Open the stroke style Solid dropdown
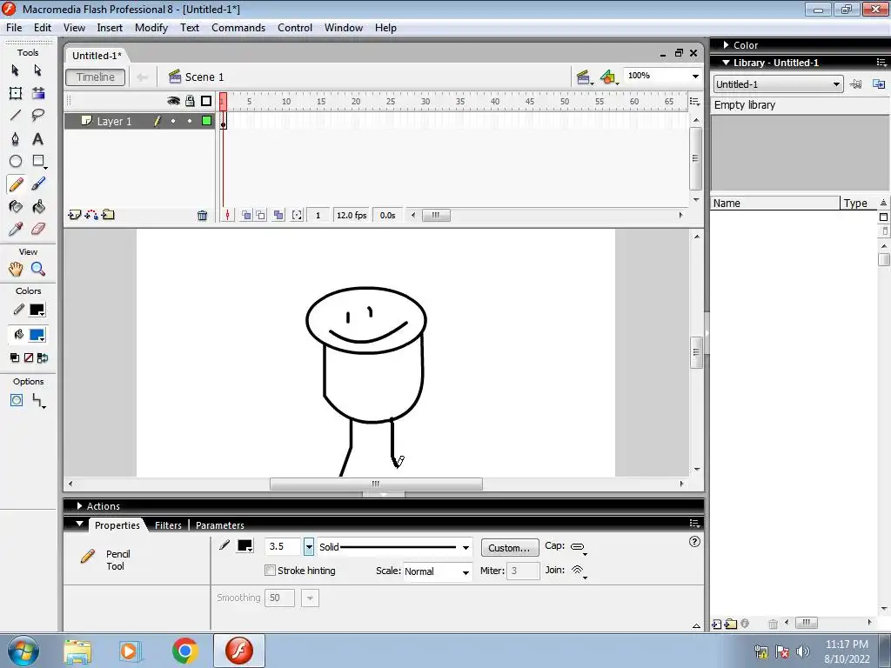Screen dimensions: 891x668 pos(466,548)
